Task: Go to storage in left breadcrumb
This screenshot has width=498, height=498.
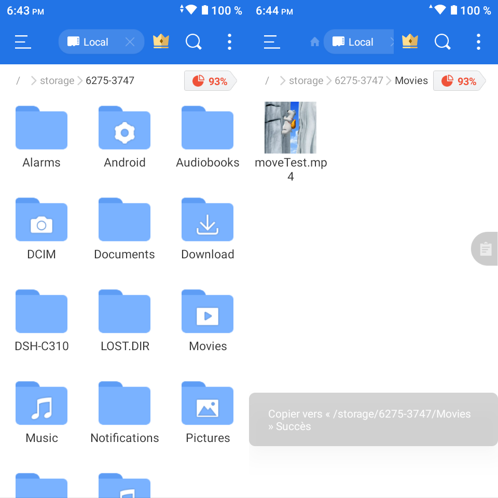Action: (x=57, y=81)
